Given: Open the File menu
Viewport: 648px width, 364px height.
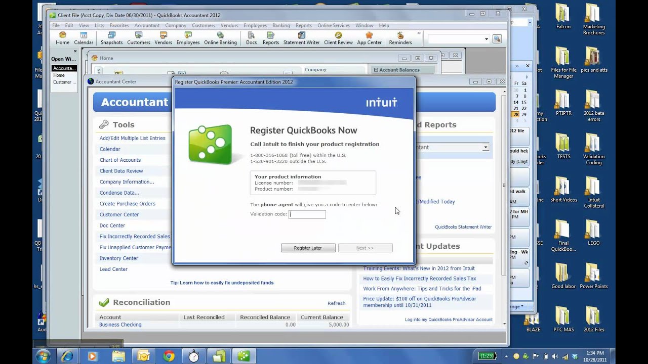Looking at the screenshot, I should tap(56, 25).
